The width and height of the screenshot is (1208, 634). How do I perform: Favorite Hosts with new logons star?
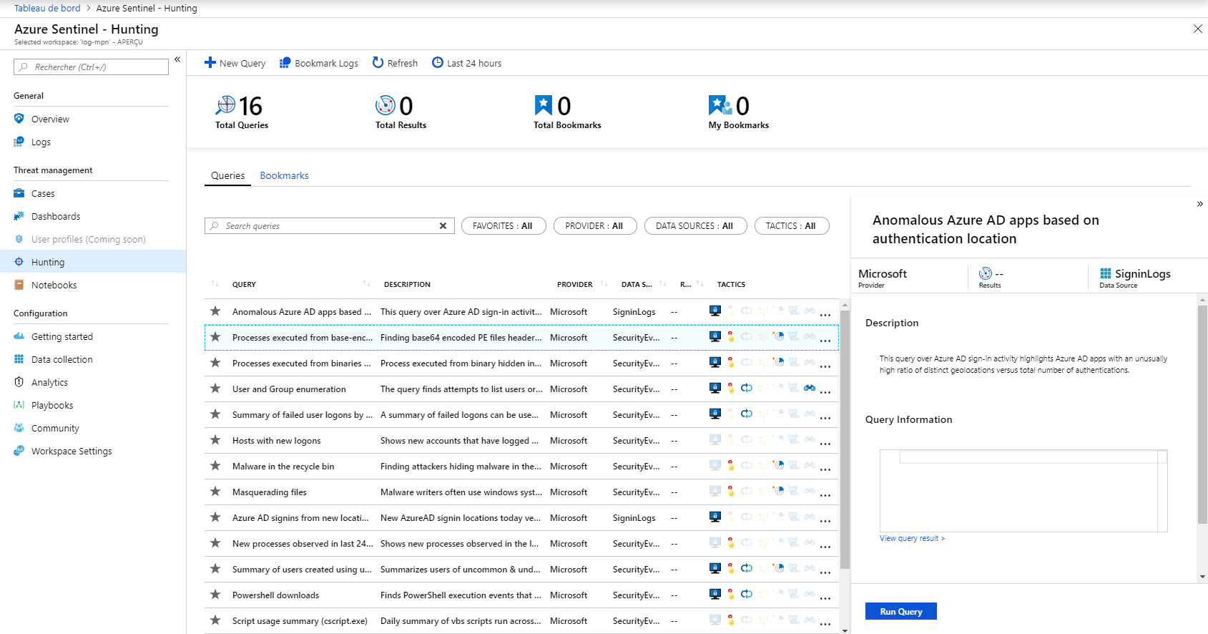tap(215, 440)
